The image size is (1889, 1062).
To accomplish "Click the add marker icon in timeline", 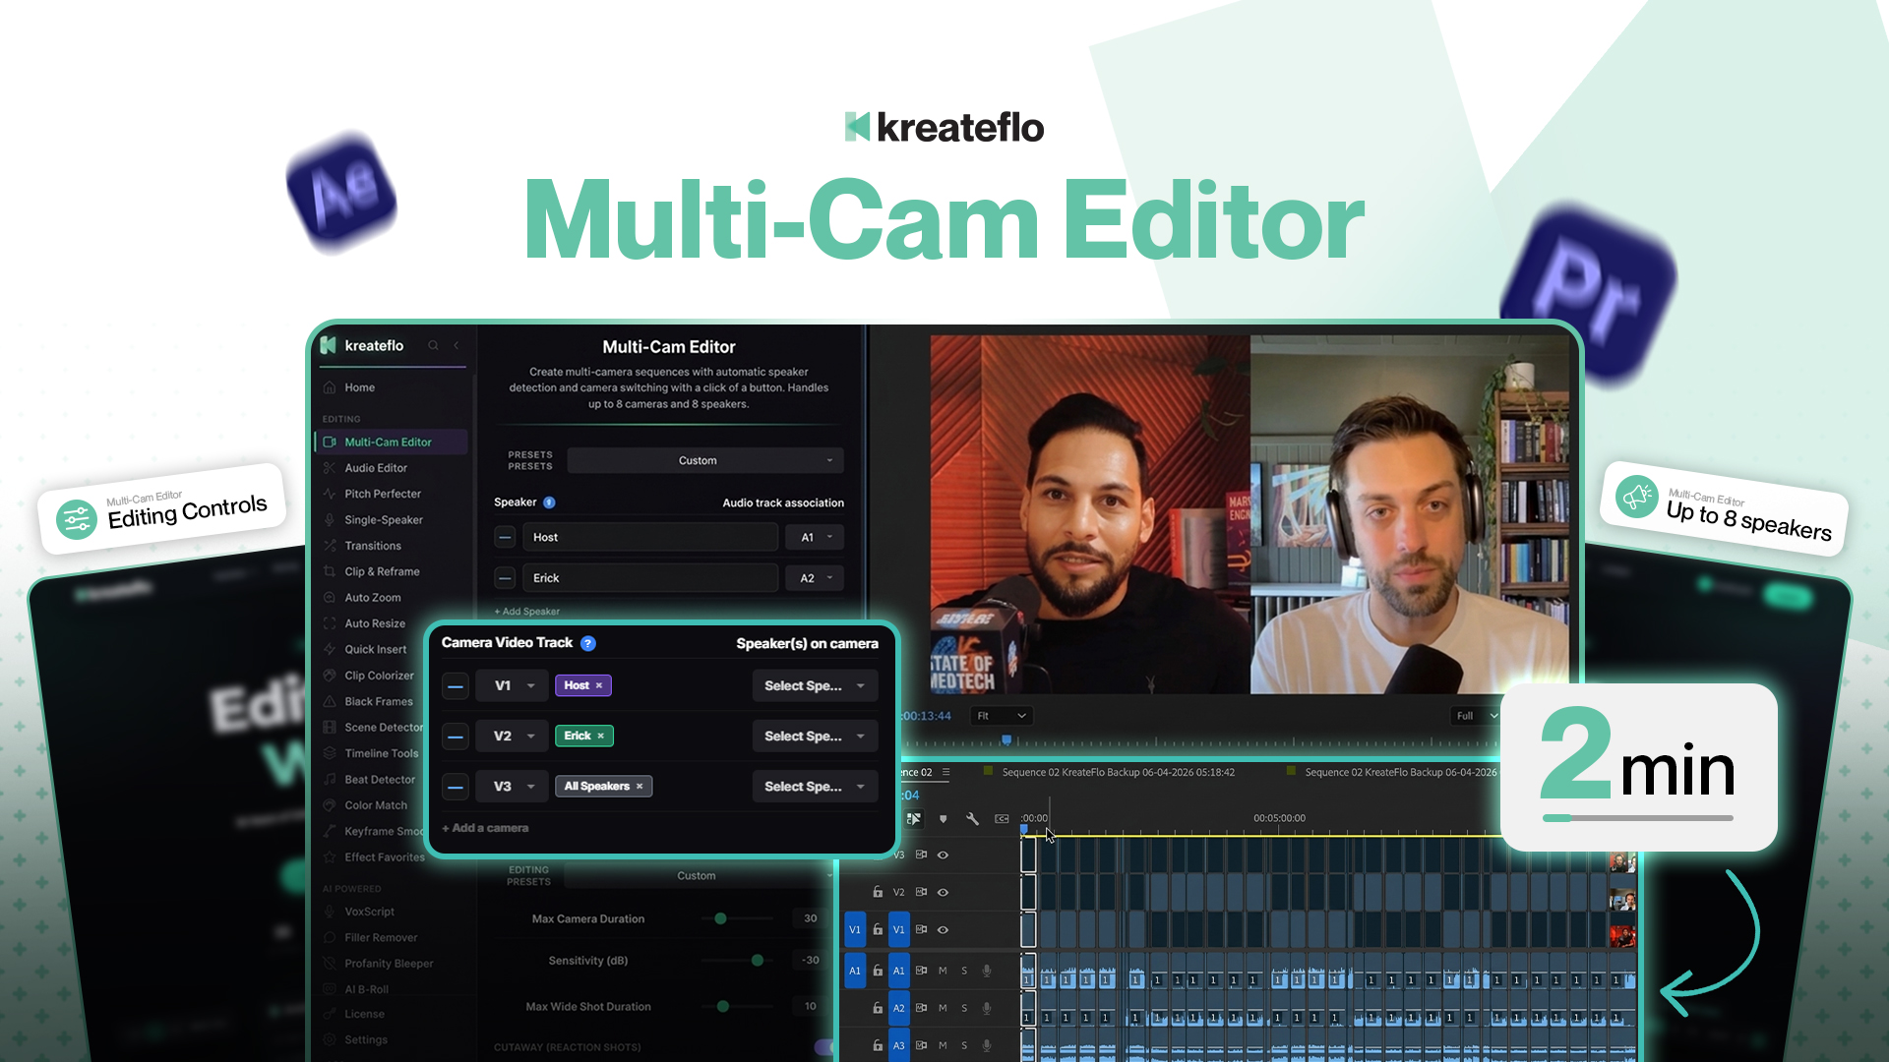I will pyautogui.click(x=943, y=818).
